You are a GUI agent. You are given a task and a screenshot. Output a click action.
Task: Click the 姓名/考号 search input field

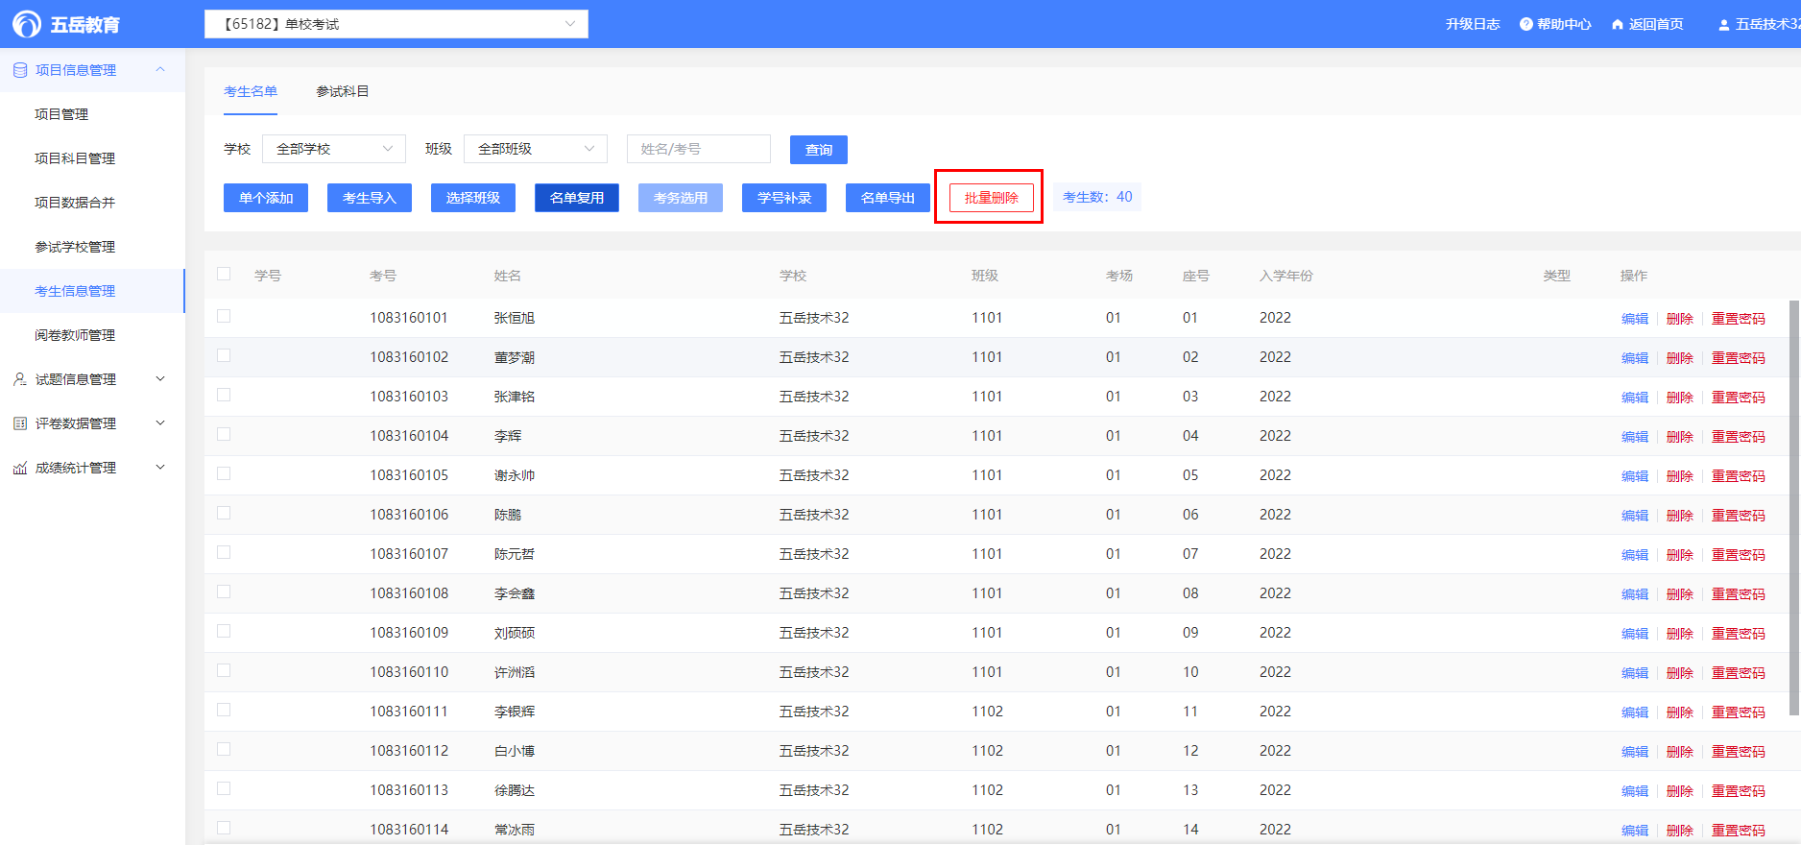698,149
